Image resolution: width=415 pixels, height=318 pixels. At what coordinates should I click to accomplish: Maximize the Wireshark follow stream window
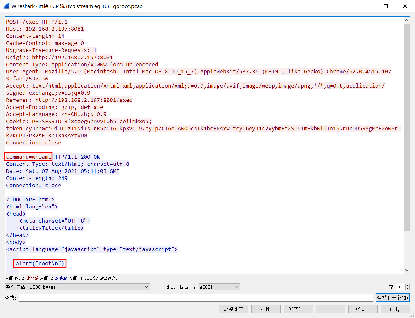pos(386,6)
